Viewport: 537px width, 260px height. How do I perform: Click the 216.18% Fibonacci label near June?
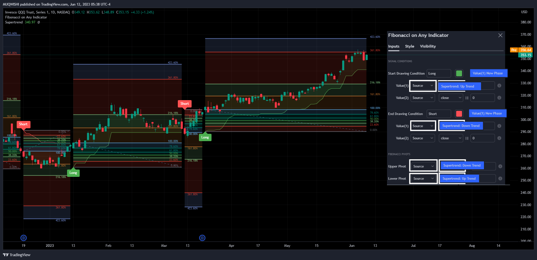click(375, 83)
